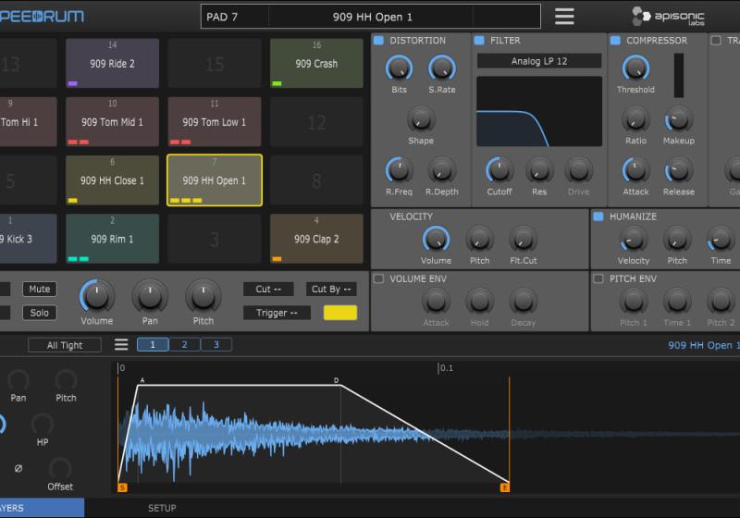This screenshot has height=518, width=740.
Task: Disable the Distortion effect
Action: tap(377, 41)
